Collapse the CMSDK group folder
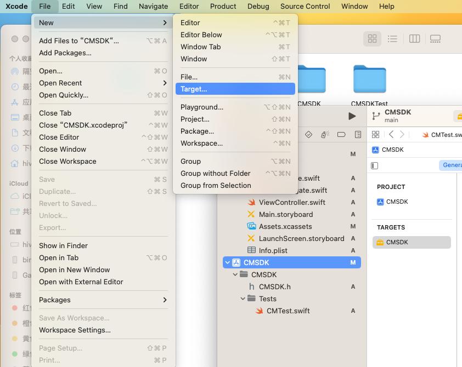The width and height of the screenshot is (462, 367). (235, 274)
